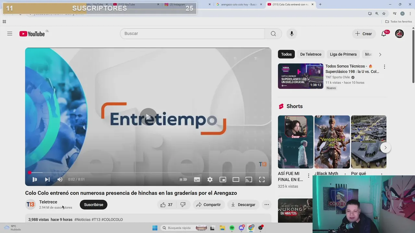
Task: Subscribe with the Suscribirse button
Action: pyautogui.click(x=93, y=205)
